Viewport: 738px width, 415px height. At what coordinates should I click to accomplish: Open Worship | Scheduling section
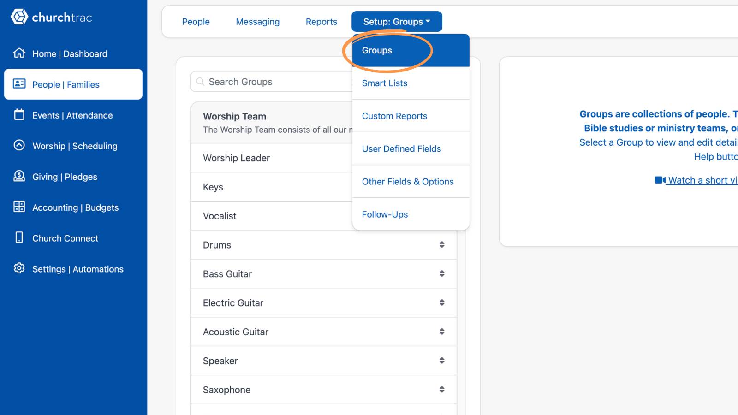tap(73, 146)
